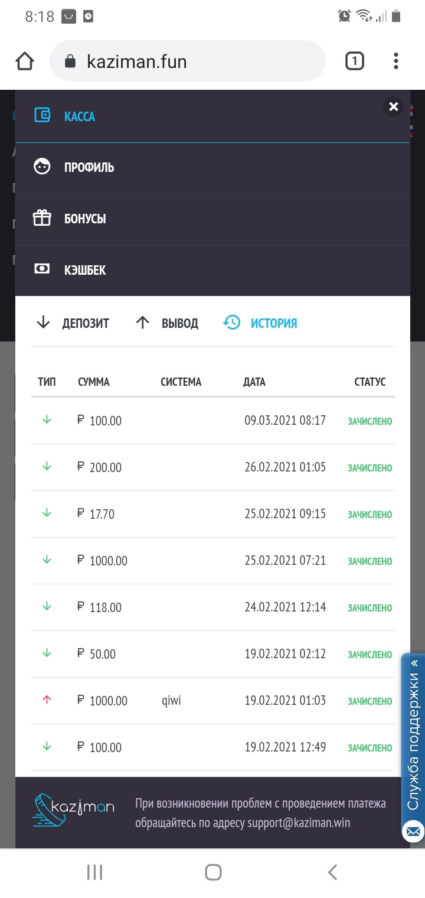Click the red withdrawal arrow icon
The image size is (425, 898).
47,700
